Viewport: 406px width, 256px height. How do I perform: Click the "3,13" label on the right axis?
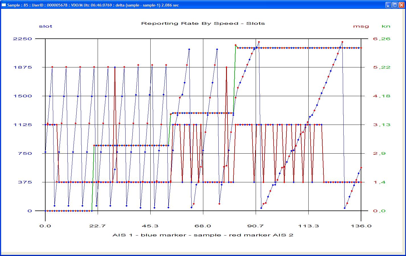pyautogui.click(x=382, y=125)
